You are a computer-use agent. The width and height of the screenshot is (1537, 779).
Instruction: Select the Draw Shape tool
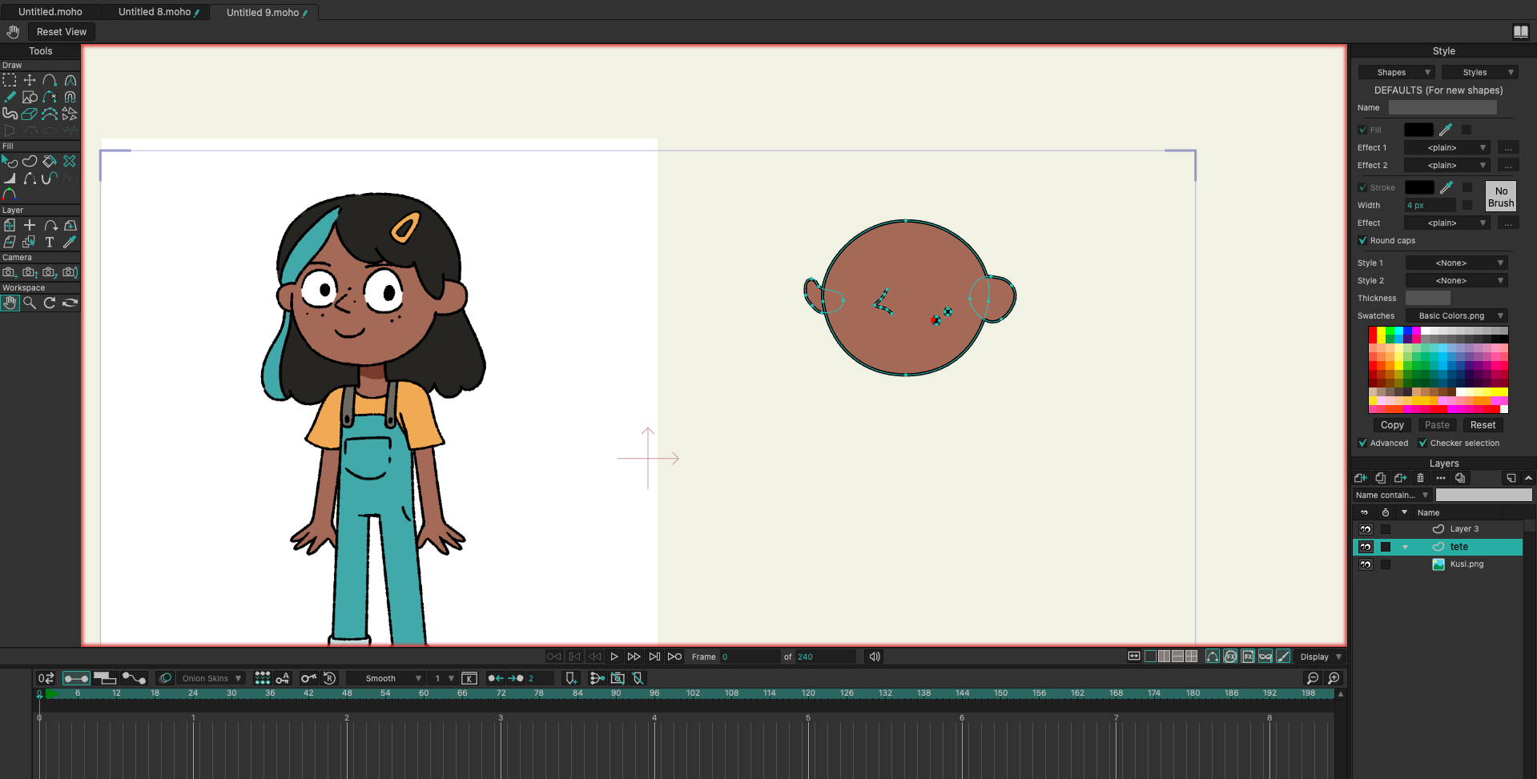tap(30, 97)
